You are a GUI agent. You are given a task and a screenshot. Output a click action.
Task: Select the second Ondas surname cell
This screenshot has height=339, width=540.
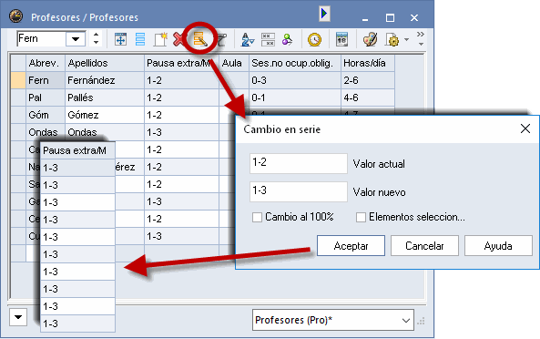[x=105, y=132]
